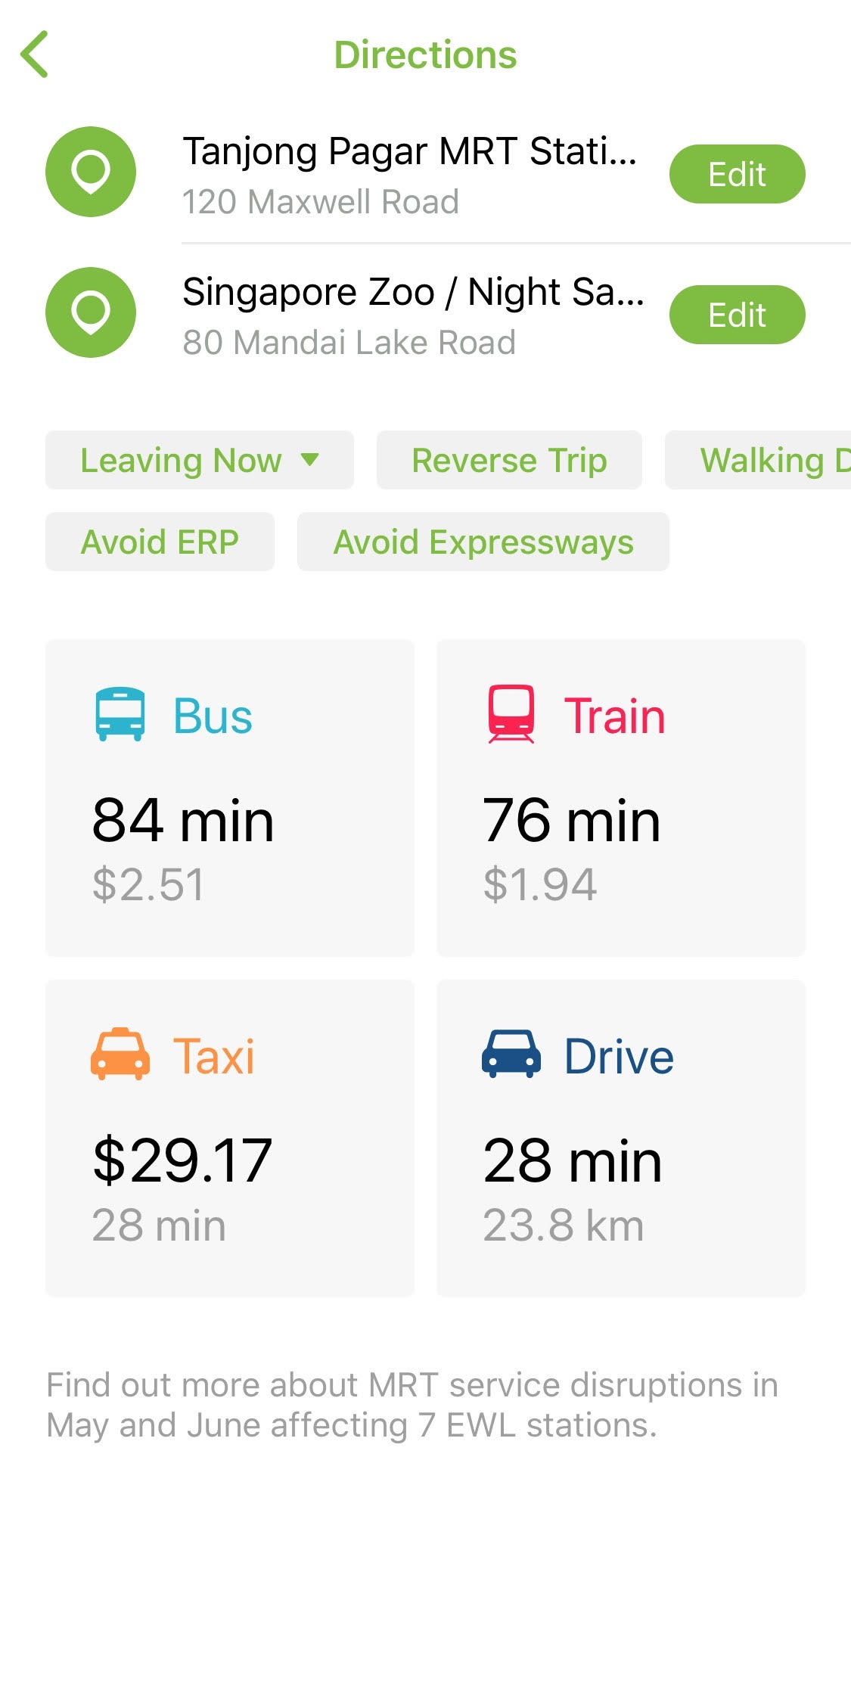
Task: Tap the origin location pin icon
Action: coord(91,172)
